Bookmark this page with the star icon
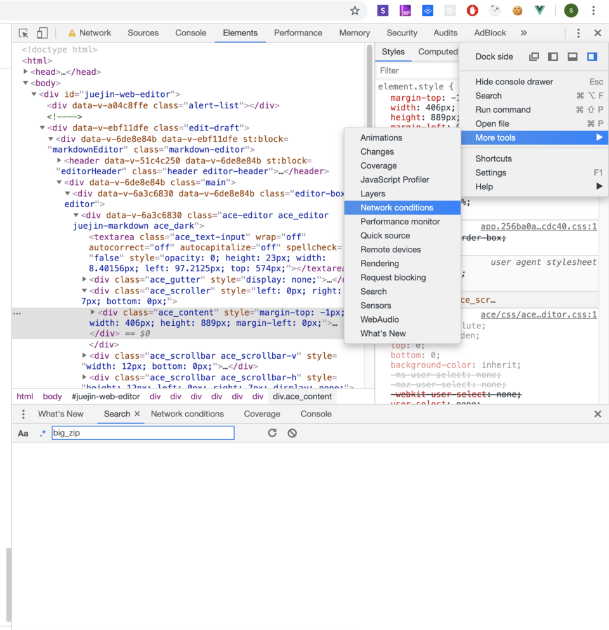 (x=355, y=11)
